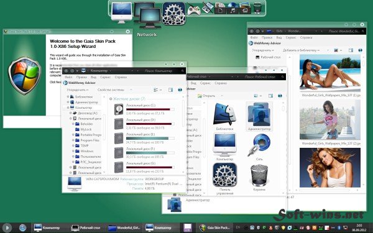Open the Корзина recycle bin icon
The width and height of the screenshot is (373, 233).
click(x=259, y=175)
